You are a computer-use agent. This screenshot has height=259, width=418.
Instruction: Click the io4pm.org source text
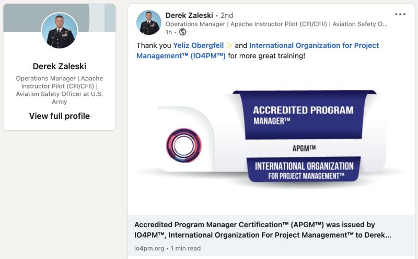149,249
